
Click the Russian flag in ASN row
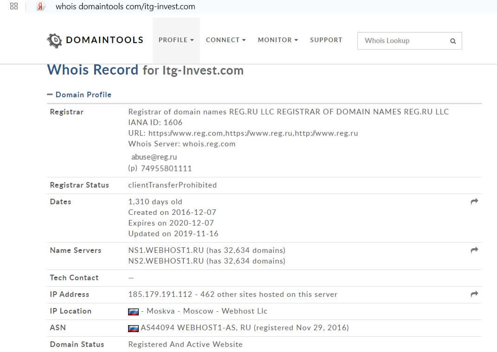point(133,328)
